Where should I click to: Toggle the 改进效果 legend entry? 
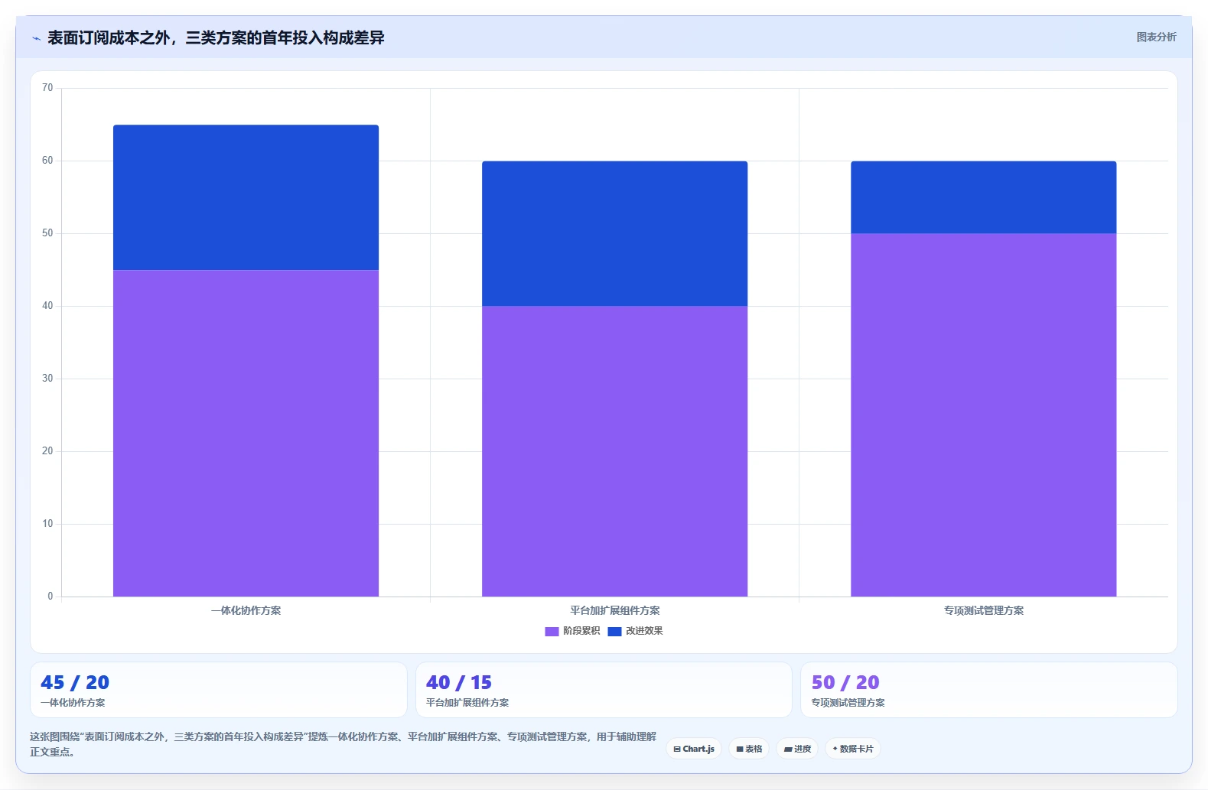pyautogui.click(x=635, y=631)
